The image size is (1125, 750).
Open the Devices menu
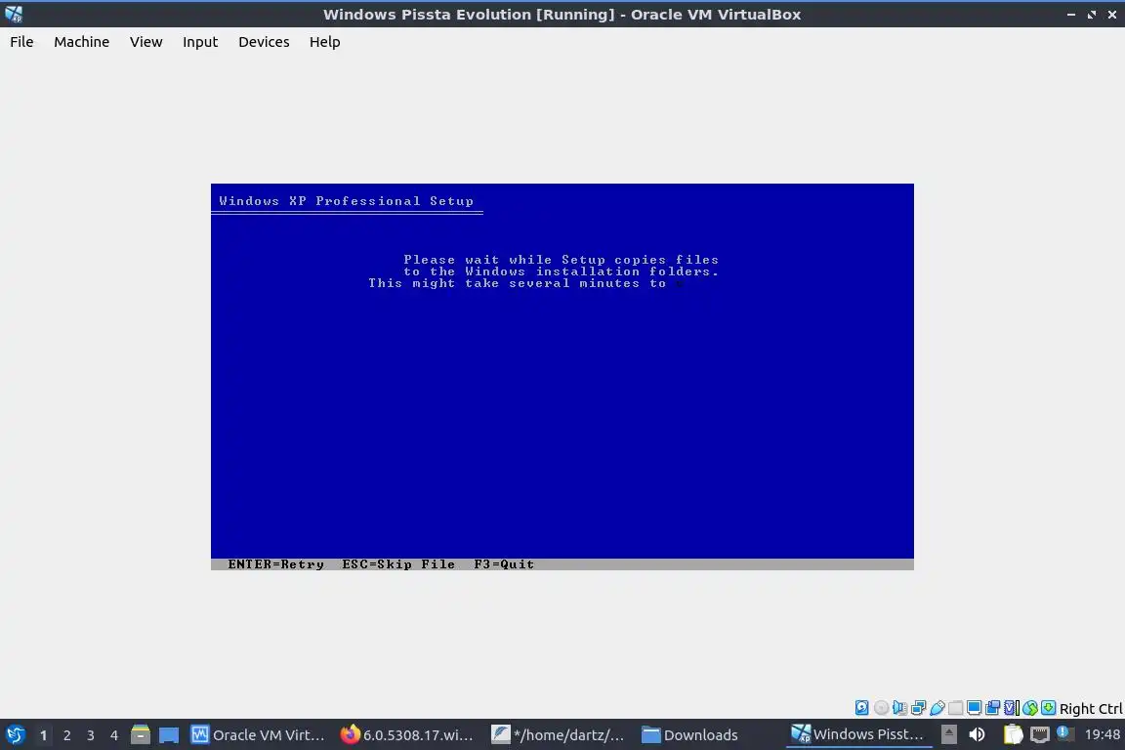[264, 42]
